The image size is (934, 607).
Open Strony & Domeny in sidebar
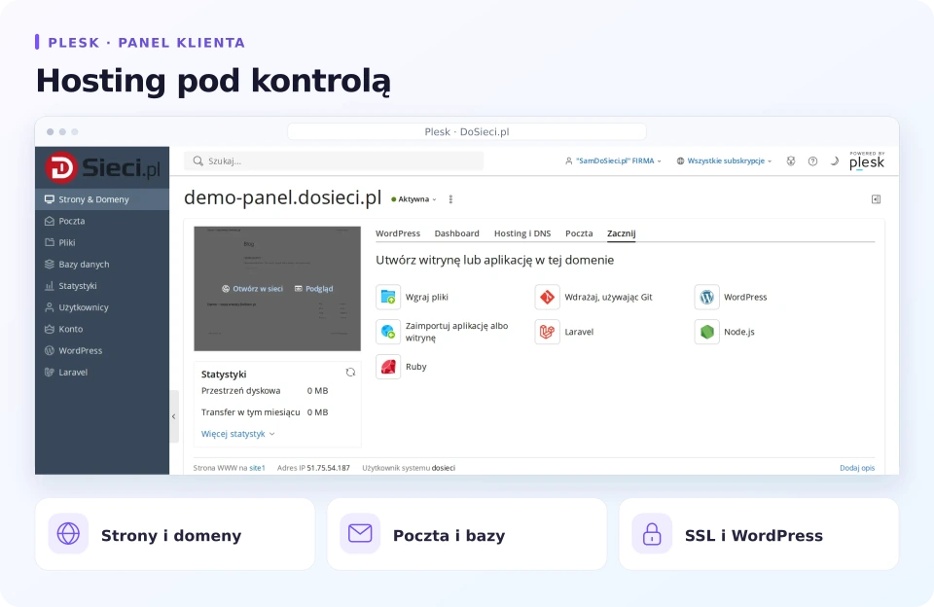102,199
